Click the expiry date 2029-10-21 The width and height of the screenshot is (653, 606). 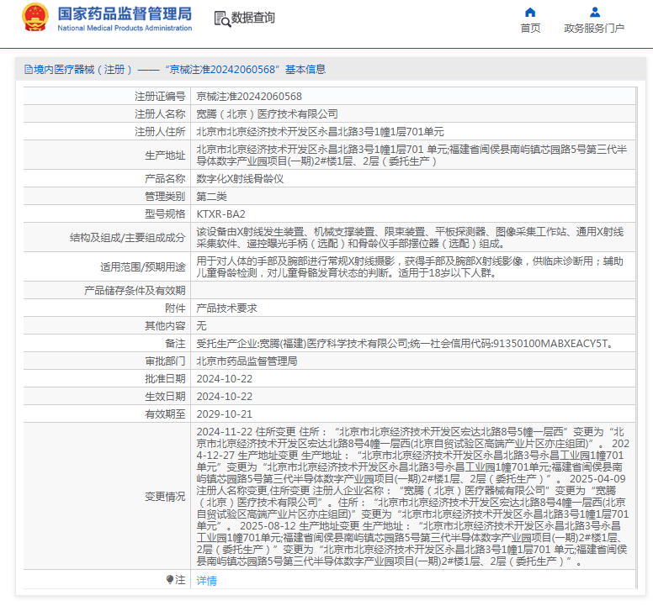pyautogui.click(x=224, y=414)
